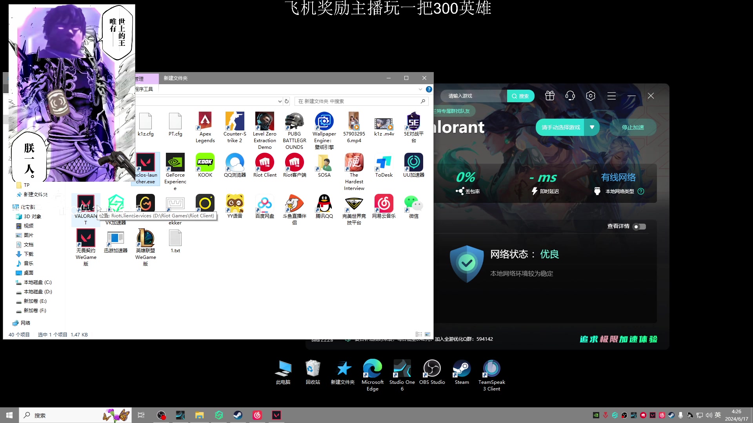Open the customer service headset icon
The height and width of the screenshot is (423, 753).
(x=570, y=96)
